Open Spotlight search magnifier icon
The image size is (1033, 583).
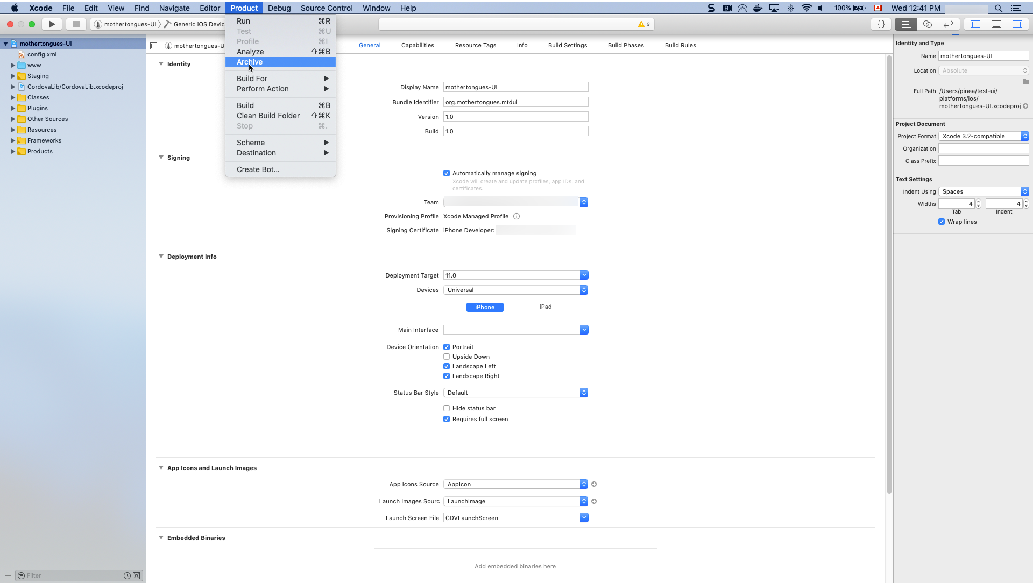click(x=999, y=8)
